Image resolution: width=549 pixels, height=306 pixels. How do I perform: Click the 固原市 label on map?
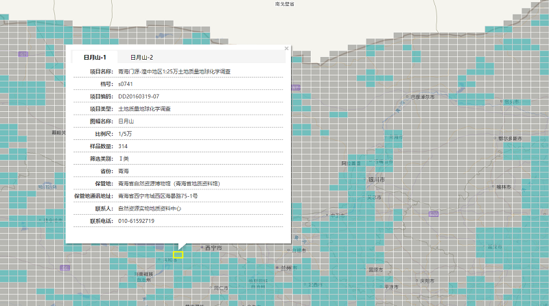tap(375, 270)
